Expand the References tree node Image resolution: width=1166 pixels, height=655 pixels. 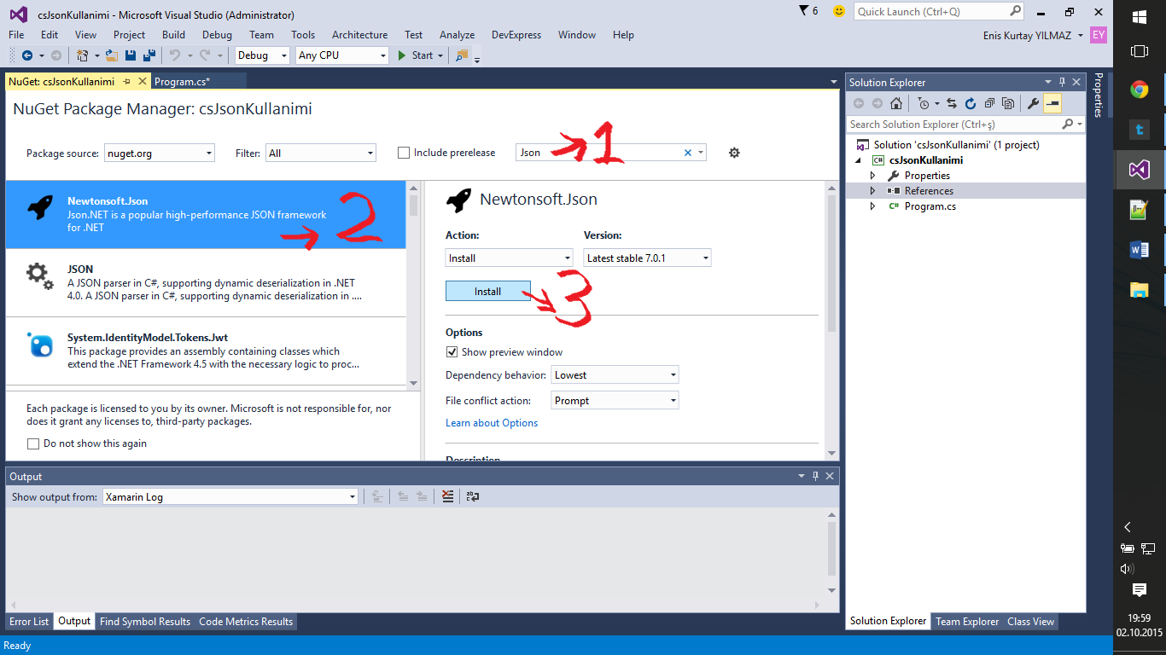(x=872, y=191)
